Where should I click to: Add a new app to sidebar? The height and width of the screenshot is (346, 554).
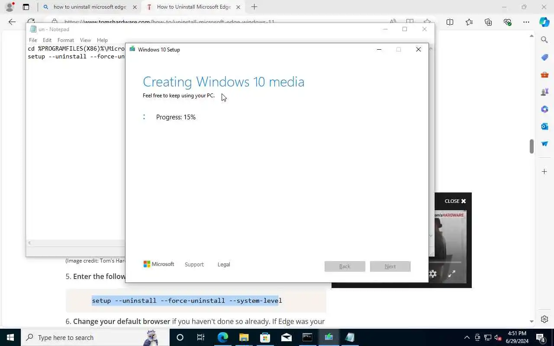coord(544,172)
